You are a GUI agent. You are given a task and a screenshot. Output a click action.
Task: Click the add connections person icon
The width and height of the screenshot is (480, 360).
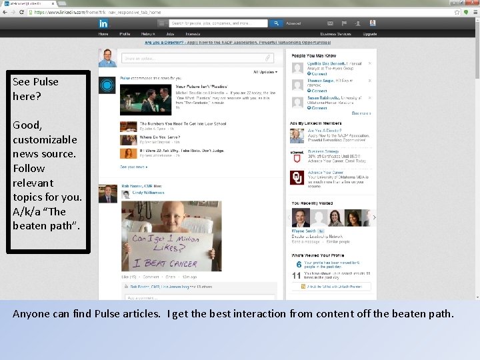[x=357, y=23]
